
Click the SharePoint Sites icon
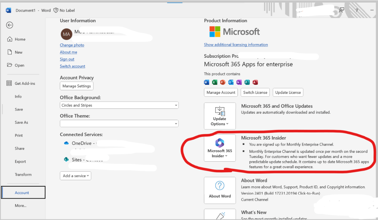[66, 159]
